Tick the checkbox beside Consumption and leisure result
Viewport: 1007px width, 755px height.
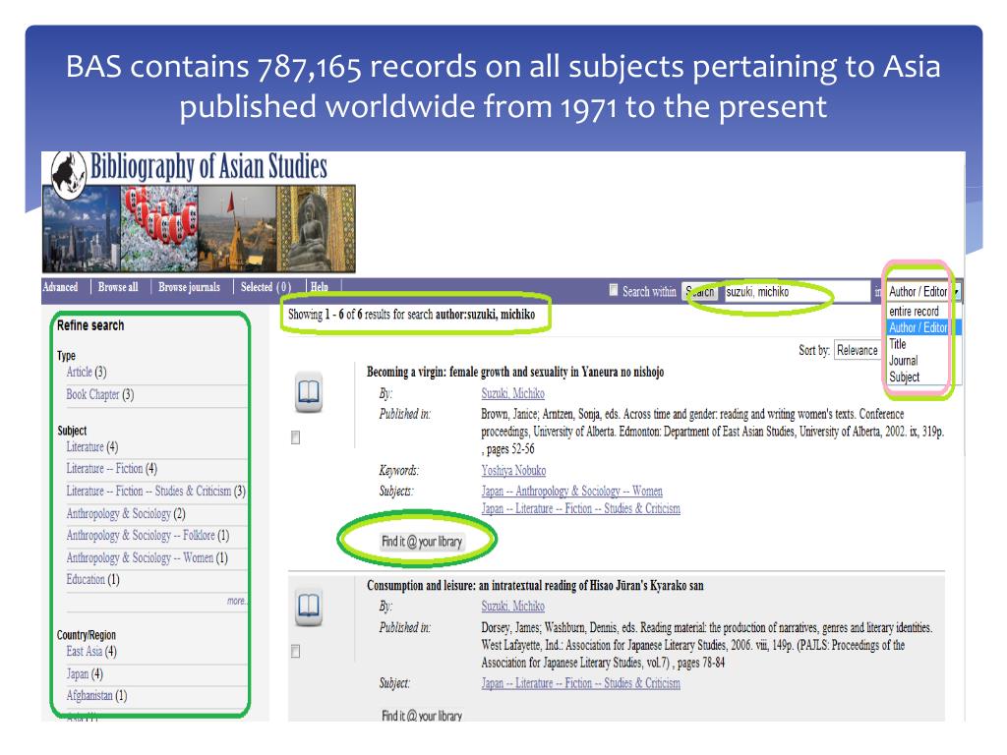coord(295,652)
